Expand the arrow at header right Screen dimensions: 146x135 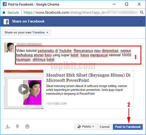(141, 22)
